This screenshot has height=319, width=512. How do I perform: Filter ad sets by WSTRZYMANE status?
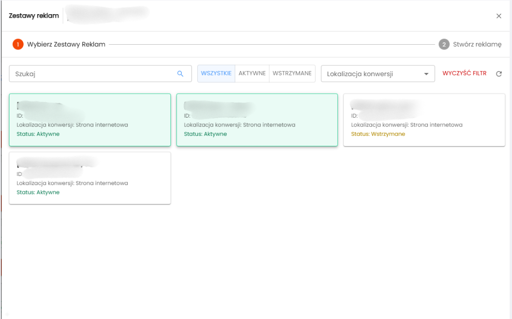click(292, 73)
